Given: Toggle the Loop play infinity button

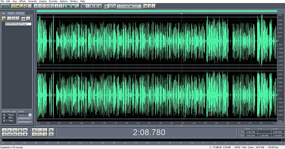Looking at the screenshot, I should pos(25,130).
